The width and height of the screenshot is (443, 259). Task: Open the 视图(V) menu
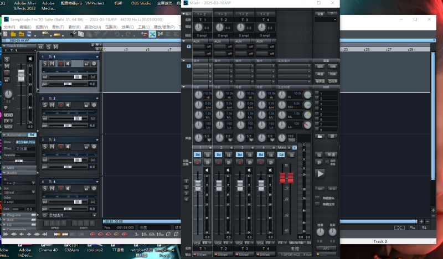(x=42, y=27)
